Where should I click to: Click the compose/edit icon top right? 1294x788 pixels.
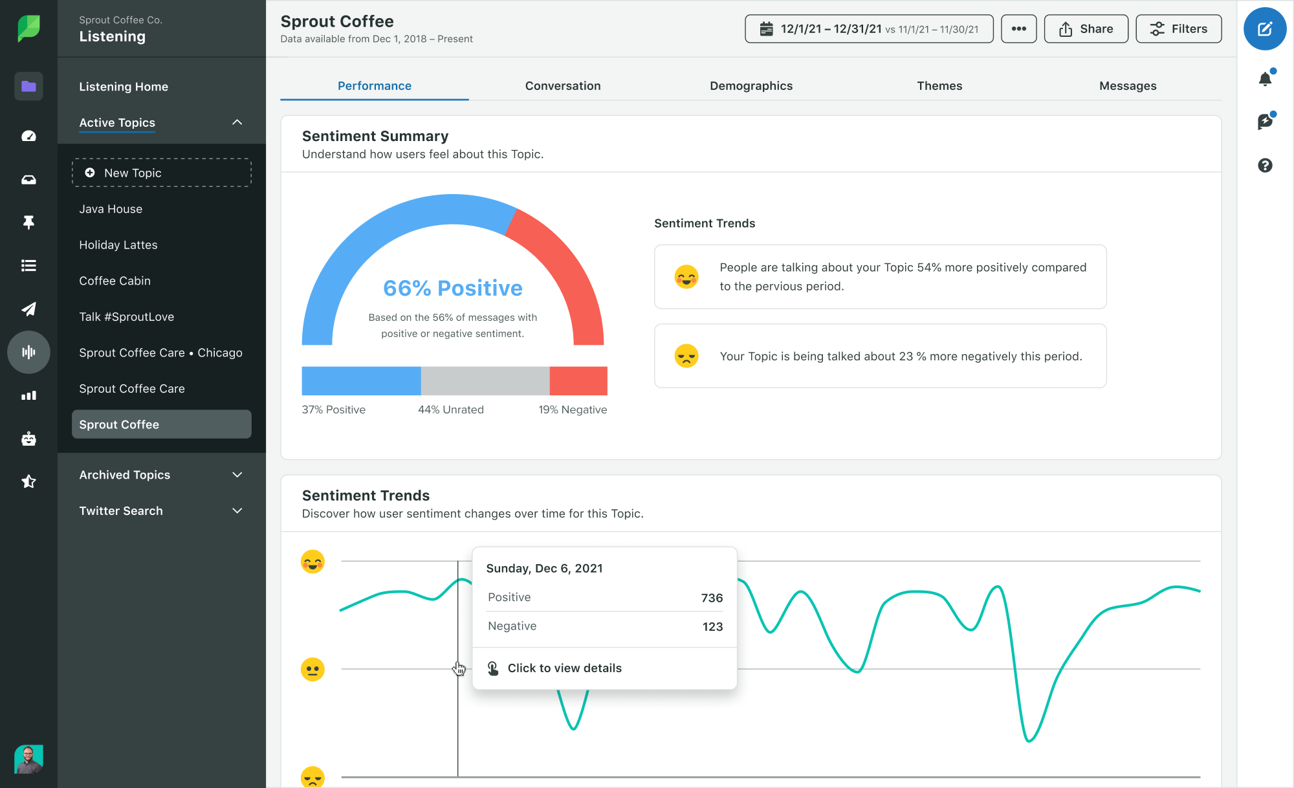click(1264, 28)
